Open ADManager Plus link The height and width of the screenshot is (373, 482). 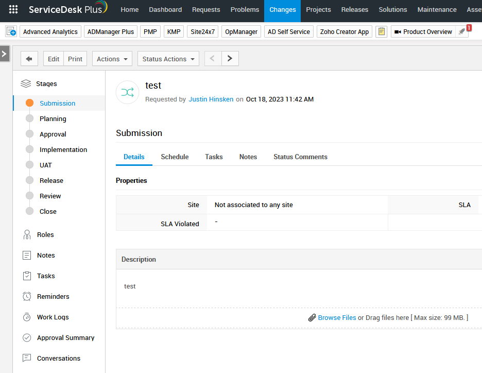point(111,31)
